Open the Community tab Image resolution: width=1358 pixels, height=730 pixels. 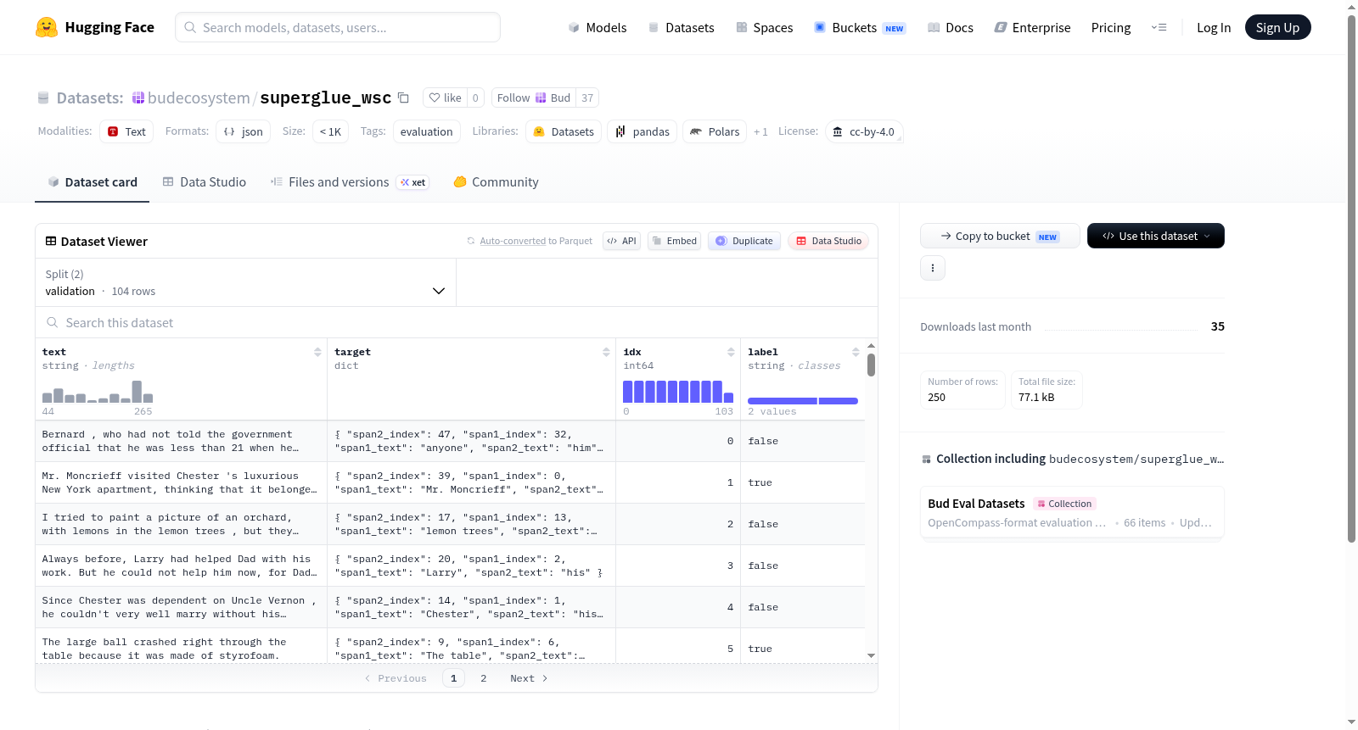point(496,182)
